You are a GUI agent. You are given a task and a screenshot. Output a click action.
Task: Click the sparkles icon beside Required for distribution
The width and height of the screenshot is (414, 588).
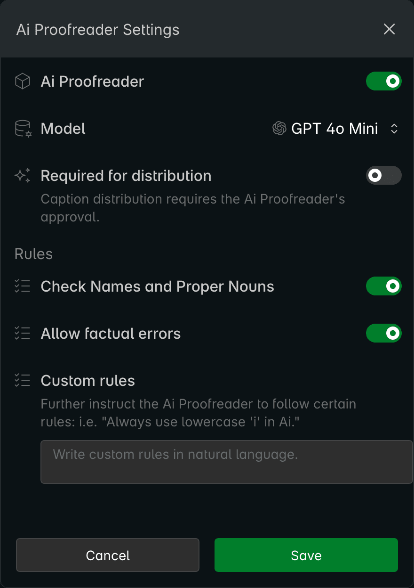coord(23,176)
